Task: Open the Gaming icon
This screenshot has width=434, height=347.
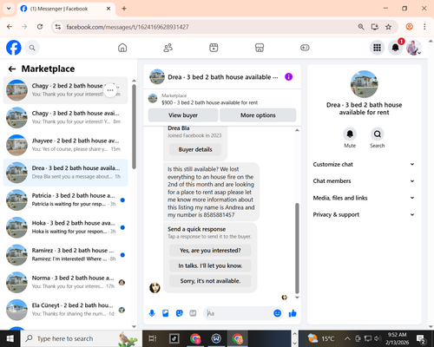Action: tap(305, 48)
